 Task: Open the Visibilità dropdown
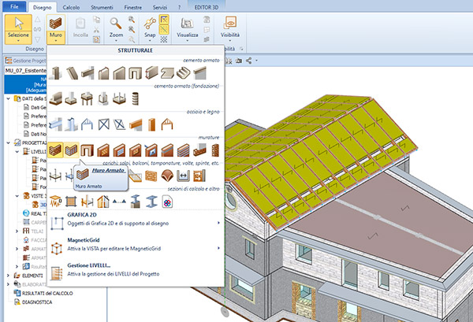[230, 40]
